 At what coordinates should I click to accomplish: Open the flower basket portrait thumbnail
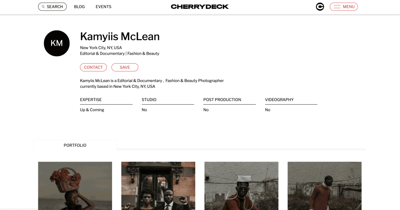point(75,186)
